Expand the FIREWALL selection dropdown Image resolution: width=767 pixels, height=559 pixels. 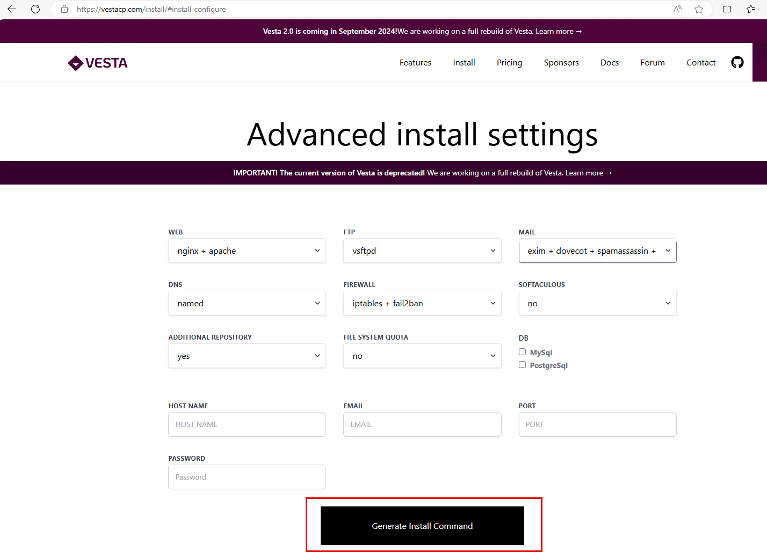pos(422,303)
